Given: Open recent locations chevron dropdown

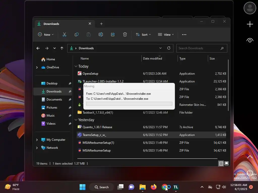Looking at the screenshot, I should click(x=54, y=48).
